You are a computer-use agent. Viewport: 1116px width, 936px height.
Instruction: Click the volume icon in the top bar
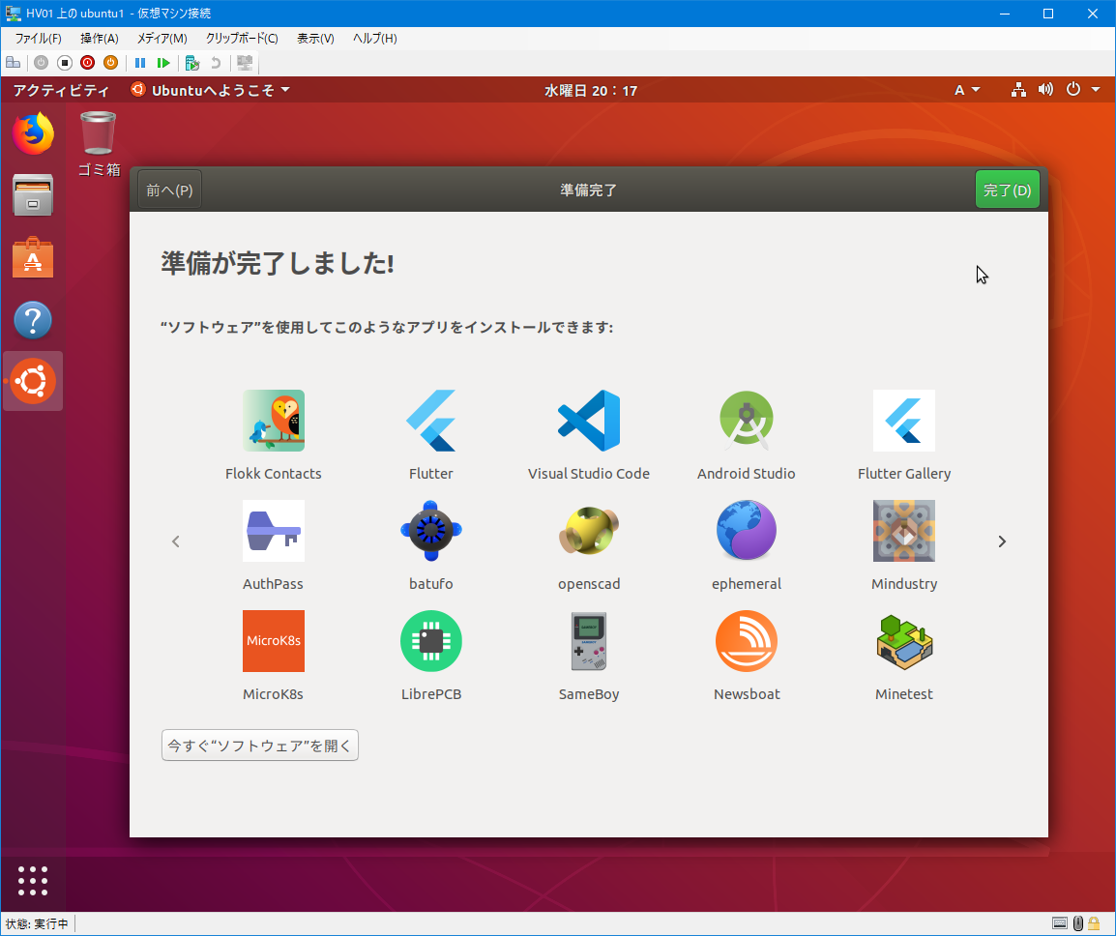1045,89
